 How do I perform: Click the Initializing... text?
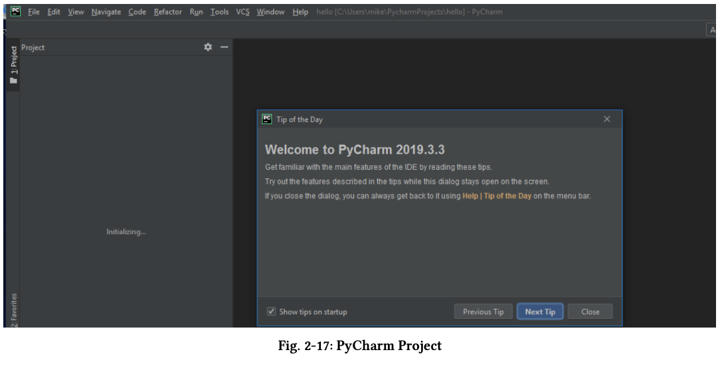[x=126, y=232]
